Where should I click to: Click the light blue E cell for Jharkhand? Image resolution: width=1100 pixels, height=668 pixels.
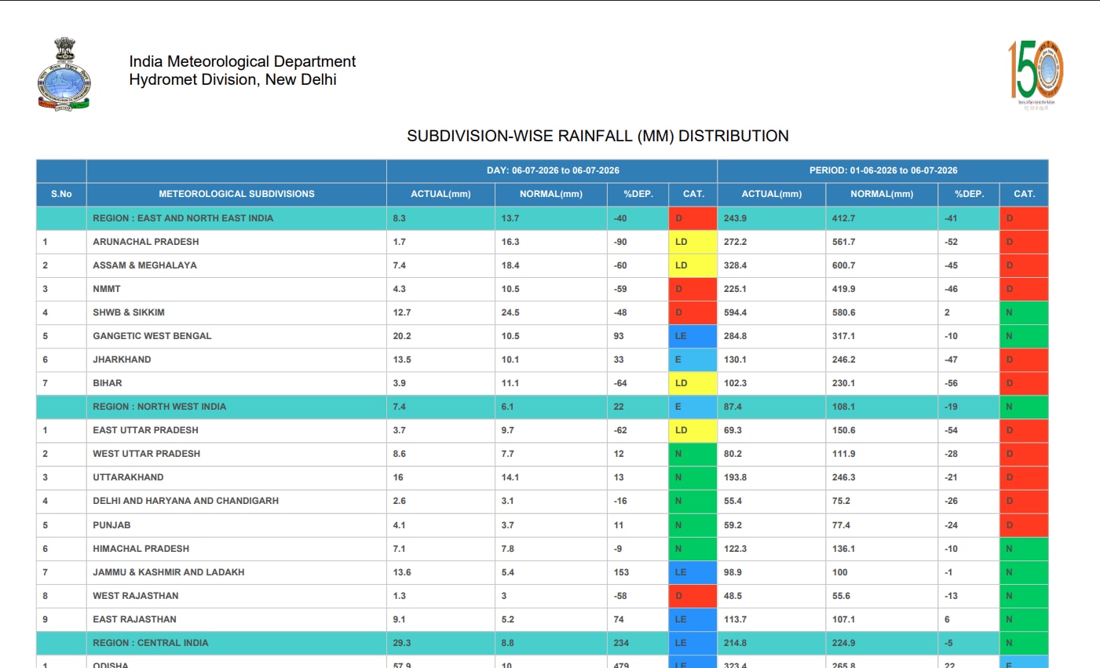coord(693,360)
